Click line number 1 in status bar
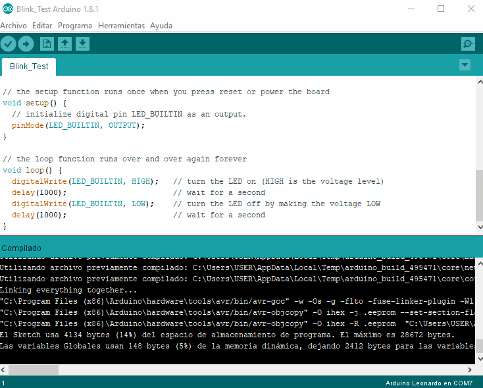Screen dimensions: 483x388 (x=3, y=383)
